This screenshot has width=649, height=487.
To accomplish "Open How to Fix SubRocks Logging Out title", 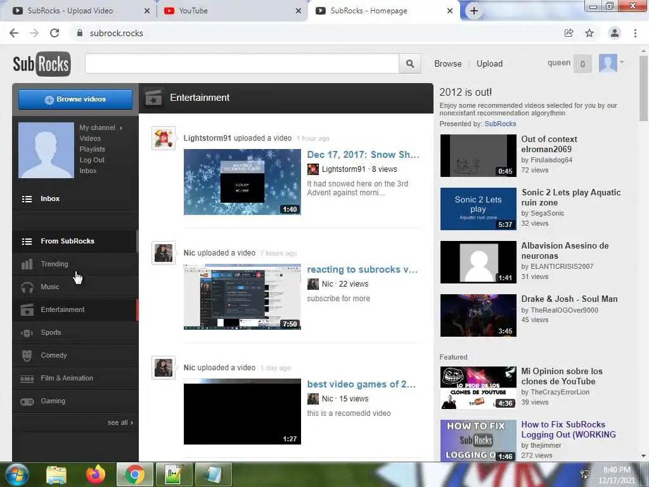I will [569, 429].
